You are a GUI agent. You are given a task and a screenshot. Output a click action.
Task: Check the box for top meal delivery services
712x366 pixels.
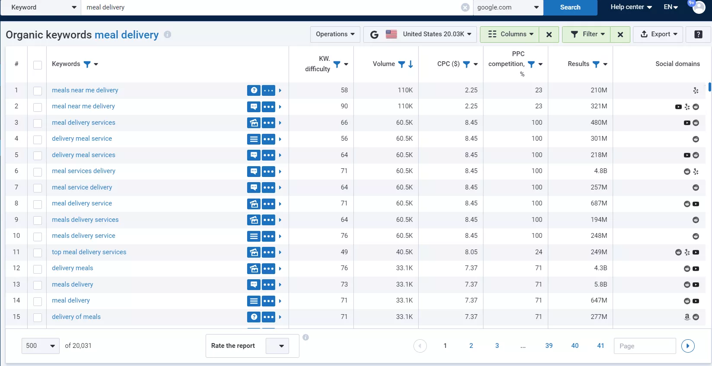click(x=38, y=252)
